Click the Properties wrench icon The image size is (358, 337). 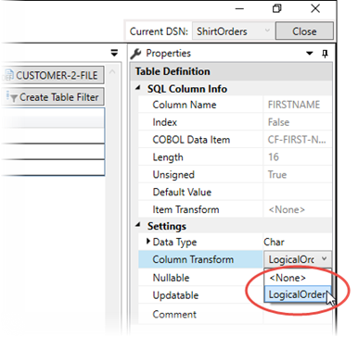pyautogui.click(x=135, y=54)
